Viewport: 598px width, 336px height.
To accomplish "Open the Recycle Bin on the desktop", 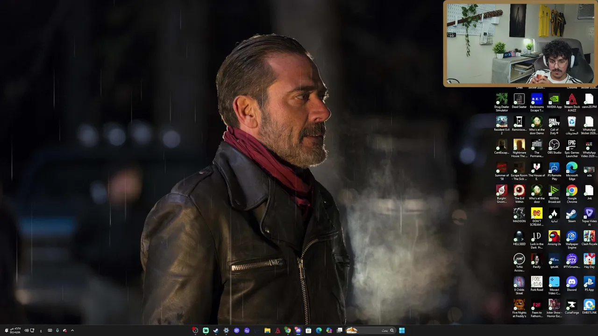I will point(572,125).
